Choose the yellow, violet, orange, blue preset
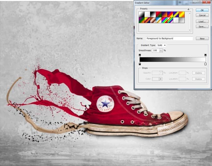This screenshot has width=212, height=166. [147, 20]
